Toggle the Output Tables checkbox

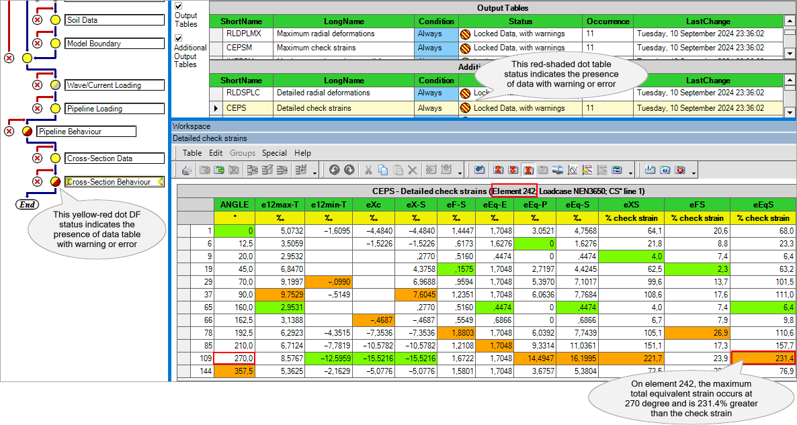[x=179, y=6]
